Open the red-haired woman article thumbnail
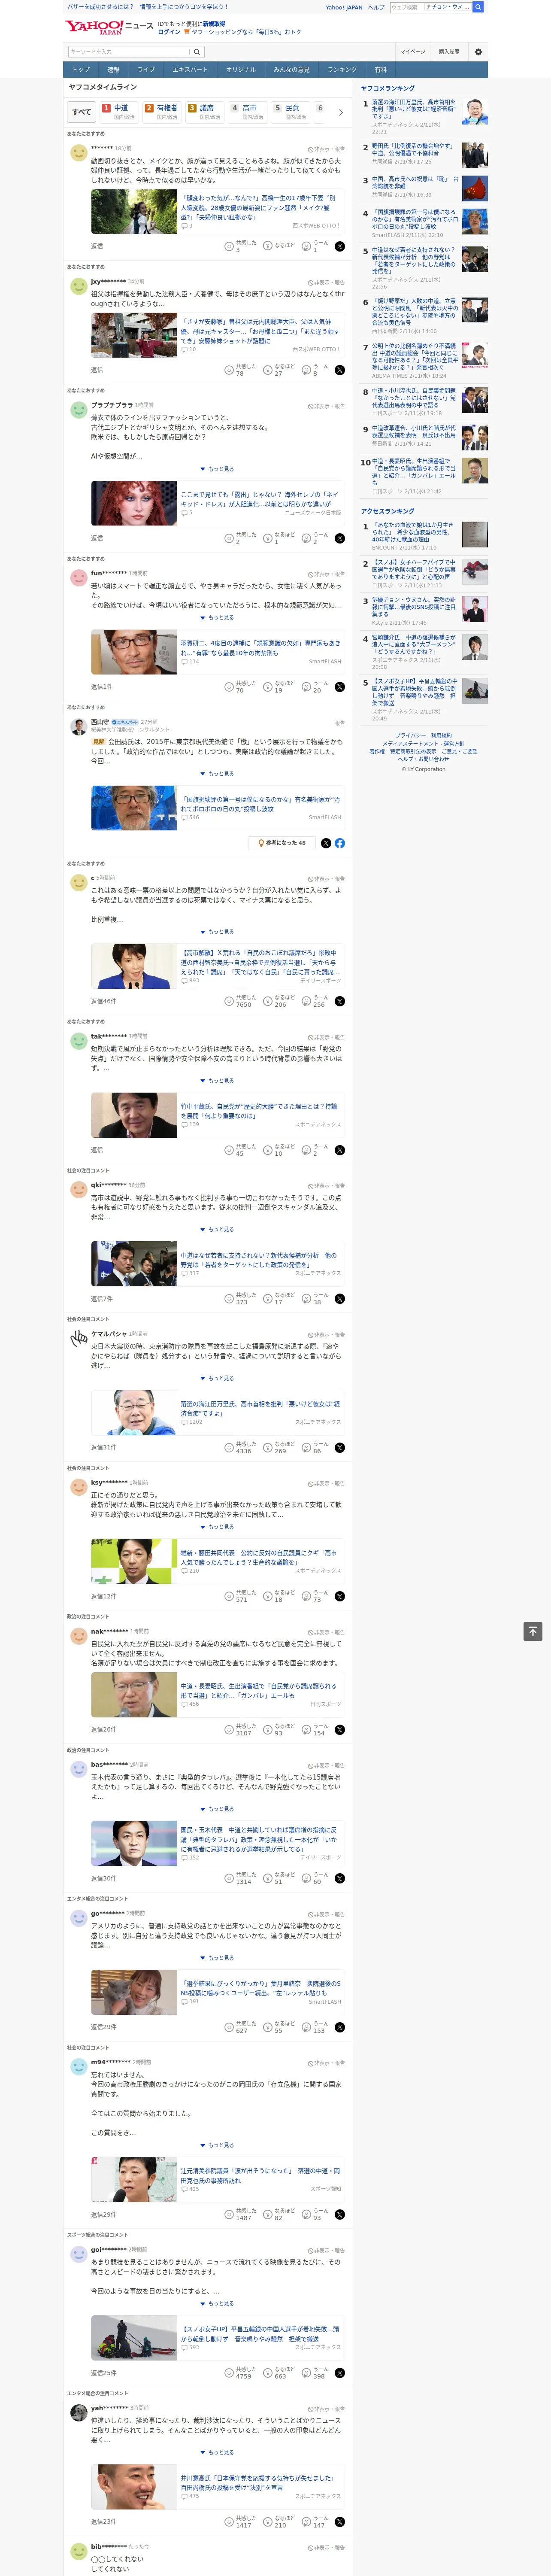The width and height of the screenshot is (551, 2576). pos(134,503)
